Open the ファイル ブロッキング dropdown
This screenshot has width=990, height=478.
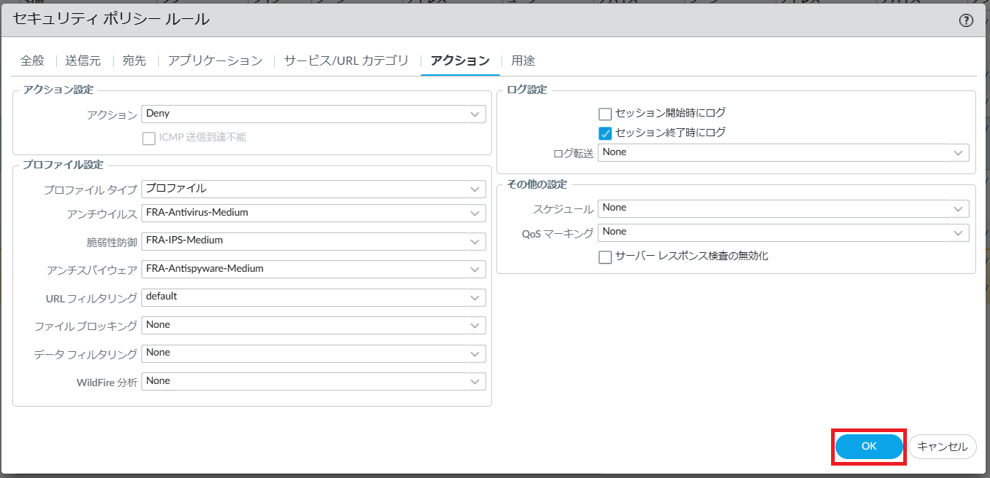(475, 326)
